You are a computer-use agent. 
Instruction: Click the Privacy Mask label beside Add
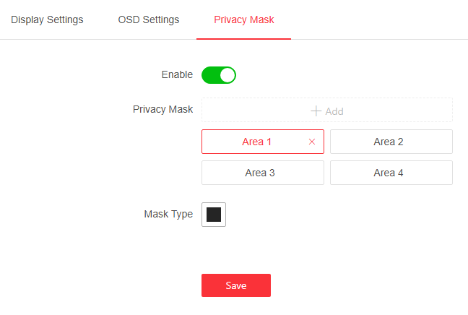162,109
